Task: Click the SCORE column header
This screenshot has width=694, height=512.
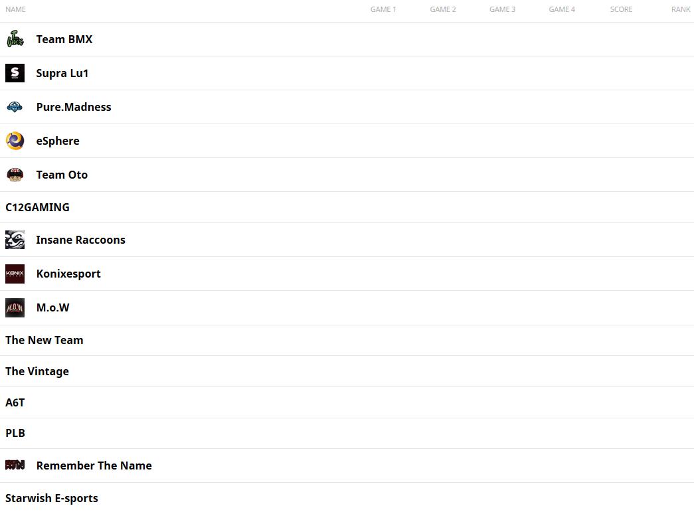Action: pos(621,9)
